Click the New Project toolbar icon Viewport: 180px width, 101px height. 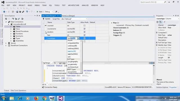click(13, 12)
